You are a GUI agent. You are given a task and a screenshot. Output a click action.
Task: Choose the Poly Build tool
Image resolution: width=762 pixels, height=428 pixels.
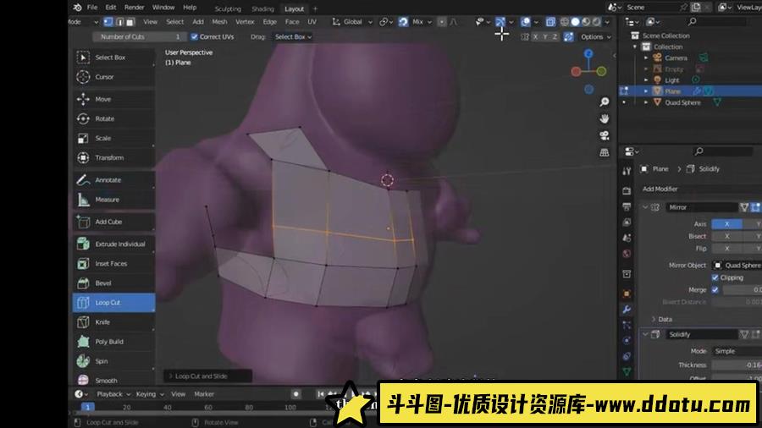(x=113, y=342)
